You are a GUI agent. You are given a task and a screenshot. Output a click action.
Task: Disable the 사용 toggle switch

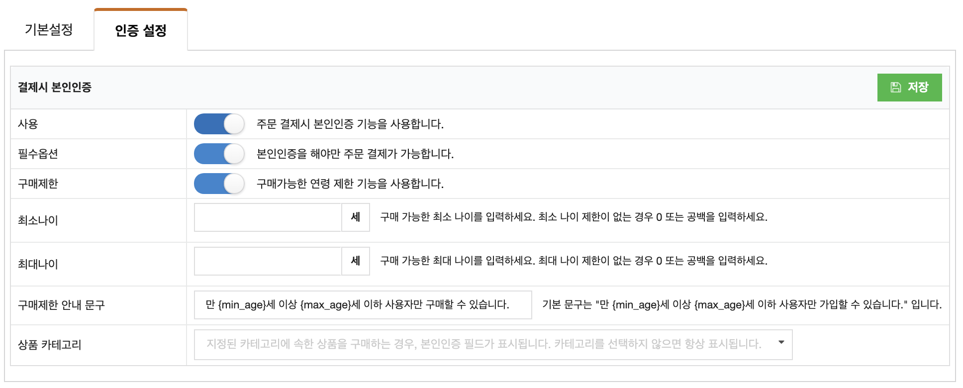219,124
